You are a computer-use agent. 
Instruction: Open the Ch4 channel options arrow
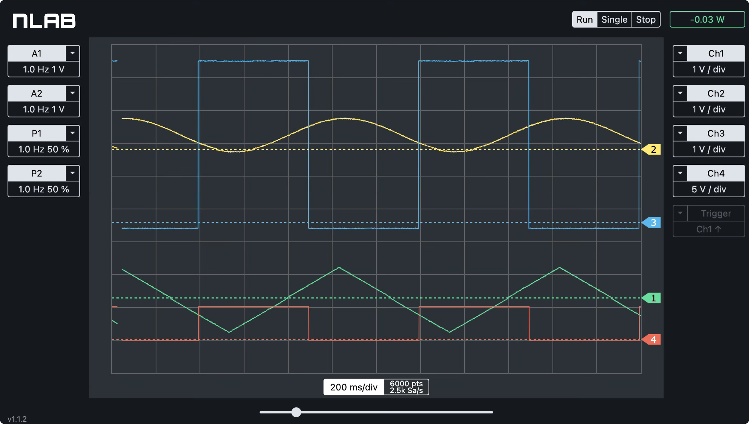680,173
